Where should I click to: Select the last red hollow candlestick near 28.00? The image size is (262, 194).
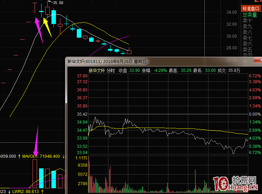pyautogui.click(x=129, y=52)
